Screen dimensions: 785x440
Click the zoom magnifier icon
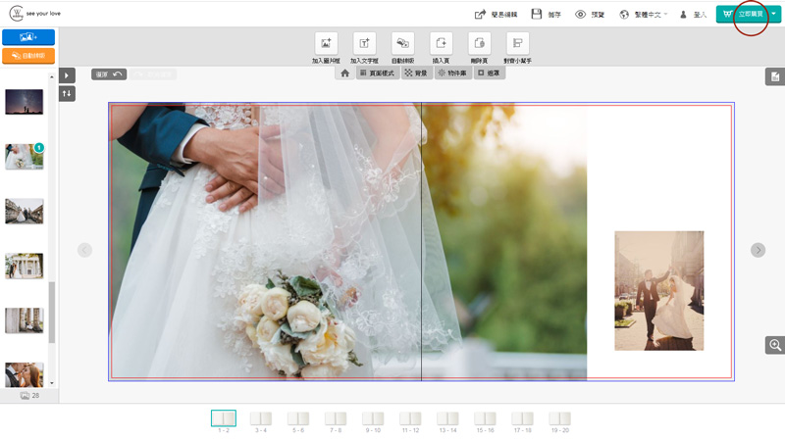775,345
